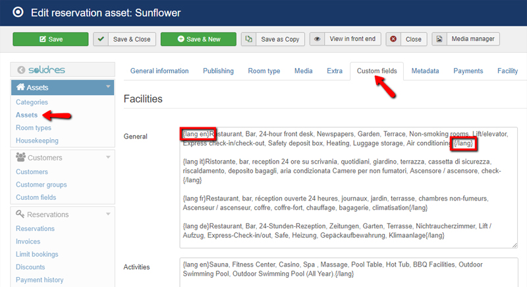
Task: Collapse the Reservations sidebar section arrow
Action: [107, 214]
